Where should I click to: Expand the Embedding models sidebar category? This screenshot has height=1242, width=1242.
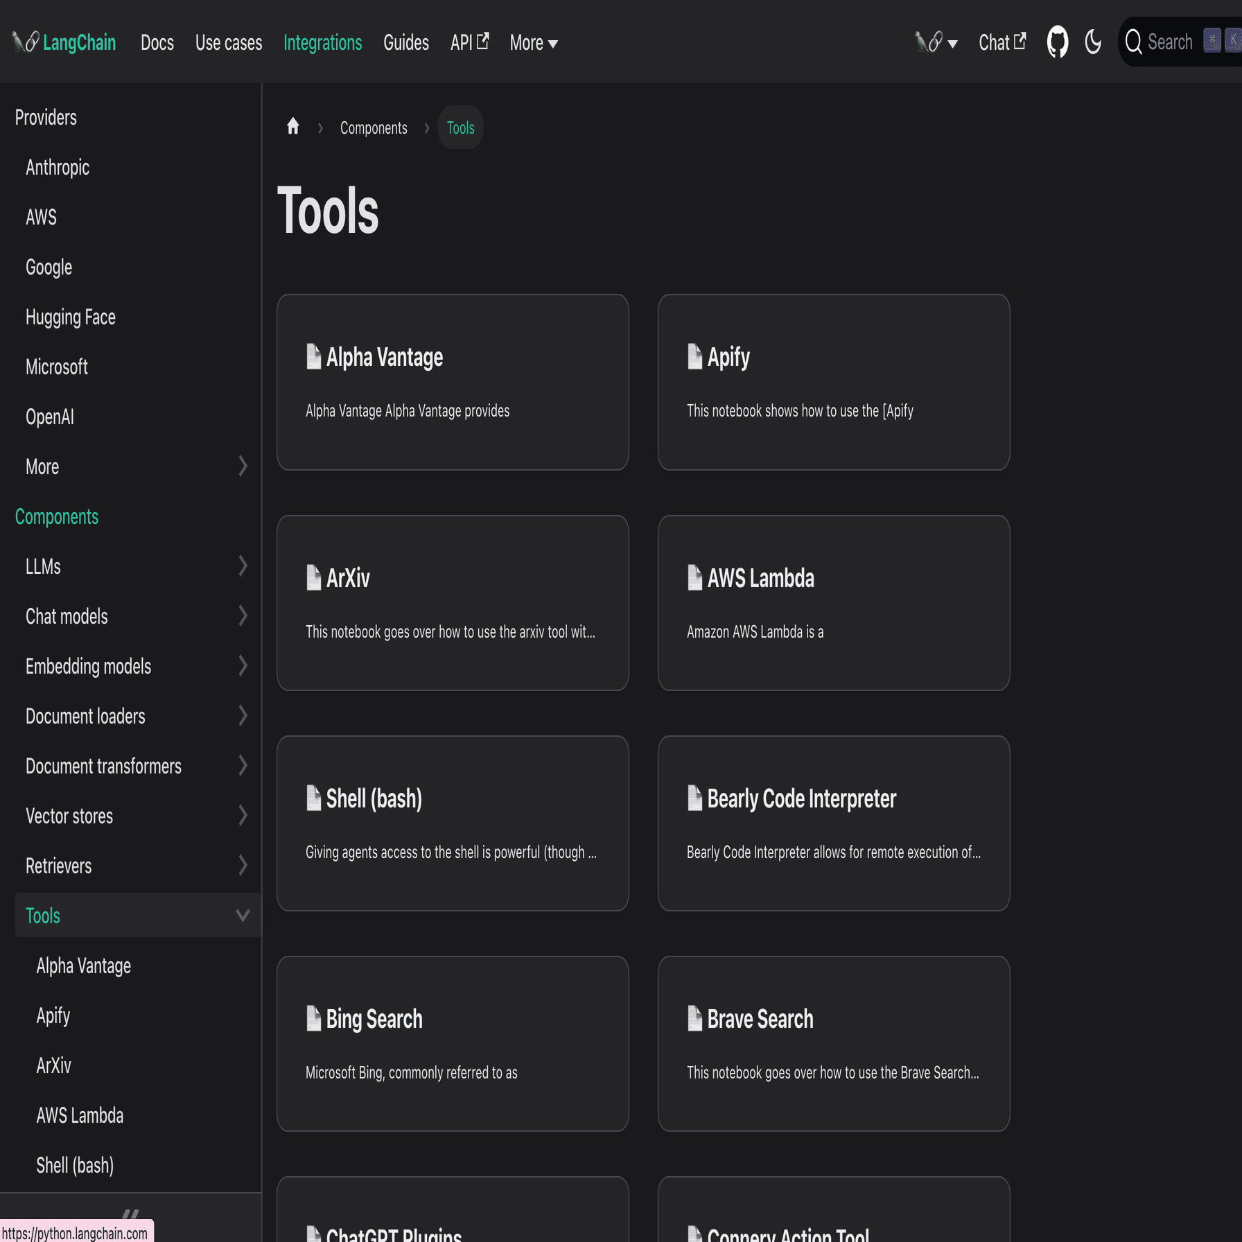click(242, 666)
